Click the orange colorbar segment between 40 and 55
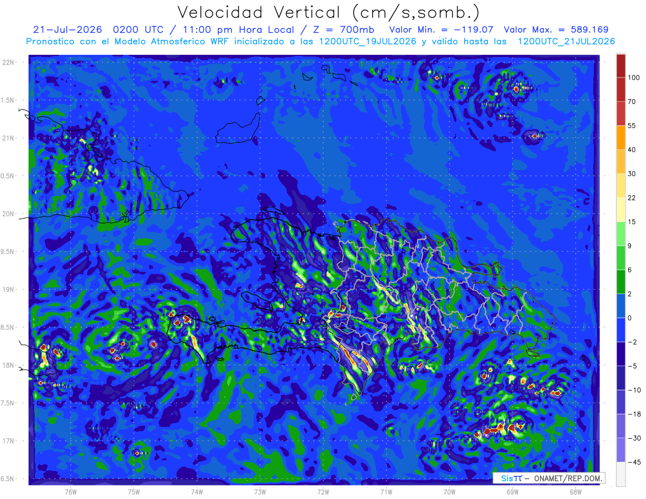 pyautogui.click(x=621, y=137)
